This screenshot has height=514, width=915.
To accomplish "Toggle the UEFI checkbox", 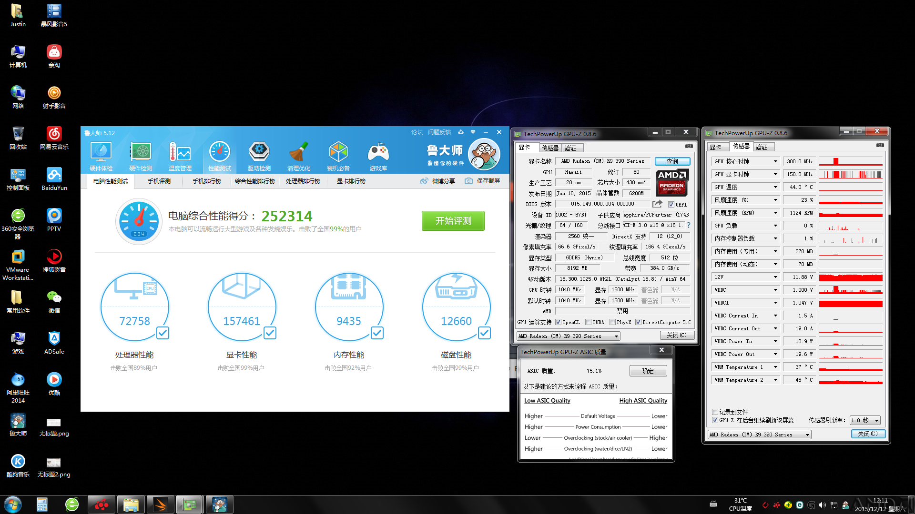I will (x=671, y=205).
